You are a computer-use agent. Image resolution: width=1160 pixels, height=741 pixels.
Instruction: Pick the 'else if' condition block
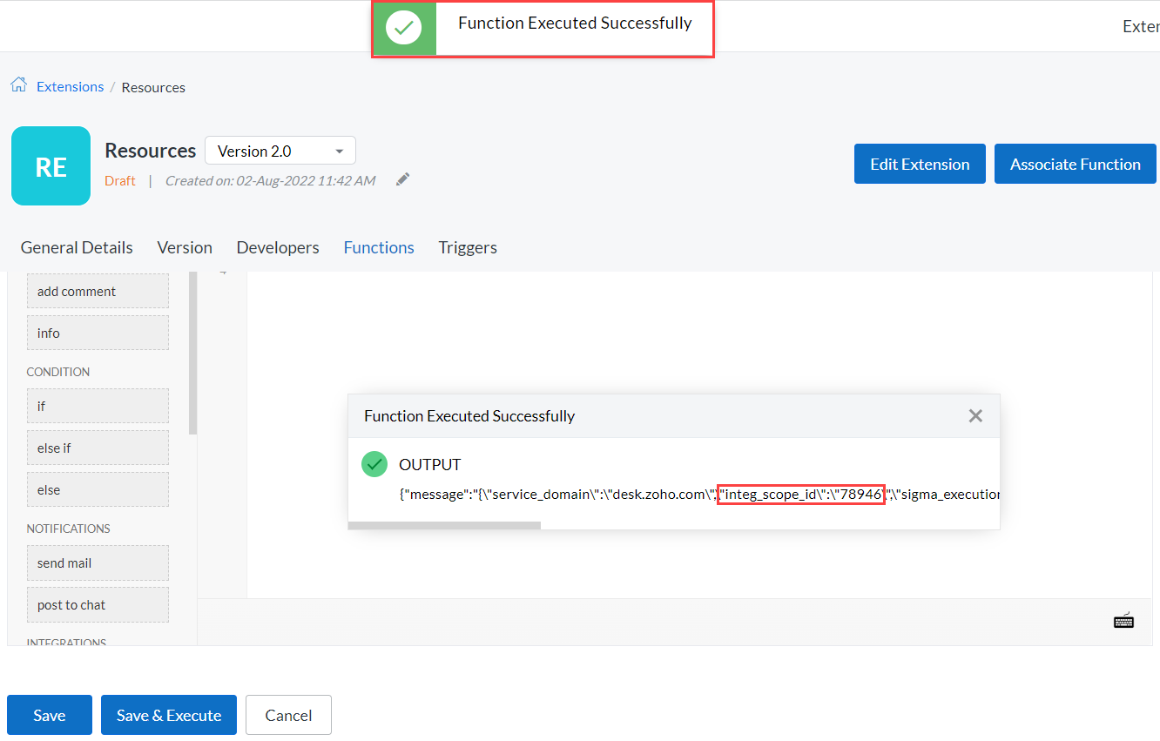(98, 448)
